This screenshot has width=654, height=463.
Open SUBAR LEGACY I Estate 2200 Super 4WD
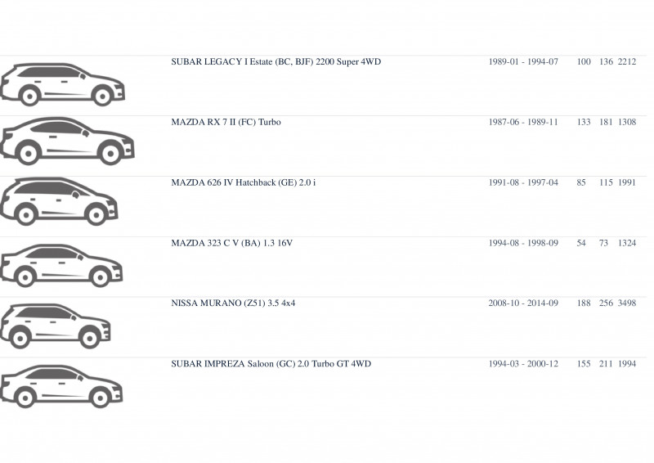[275, 62]
